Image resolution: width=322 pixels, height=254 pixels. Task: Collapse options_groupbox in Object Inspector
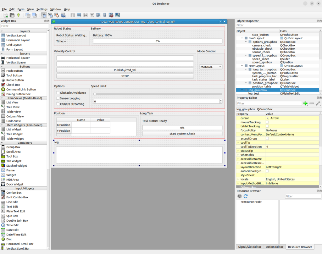[246, 42]
